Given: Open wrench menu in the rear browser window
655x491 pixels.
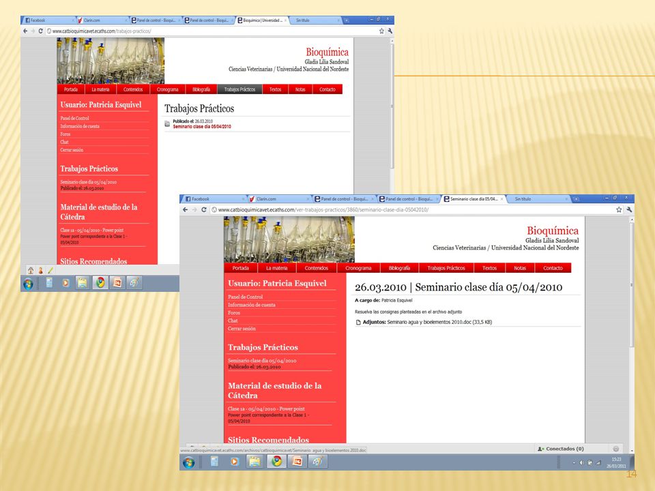Looking at the screenshot, I should tap(390, 31).
